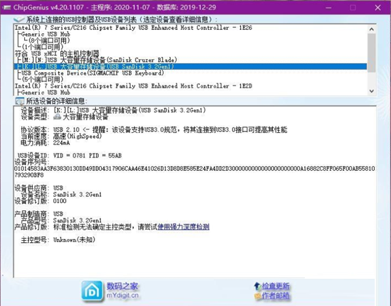Click the 设备描述 line in details
This screenshot has width=391, height=306.
[113, 110]
